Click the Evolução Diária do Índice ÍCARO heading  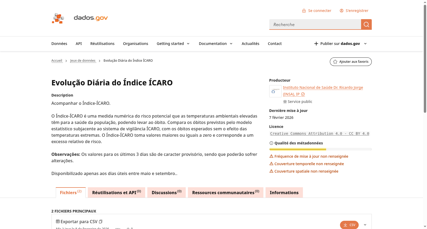112,83
